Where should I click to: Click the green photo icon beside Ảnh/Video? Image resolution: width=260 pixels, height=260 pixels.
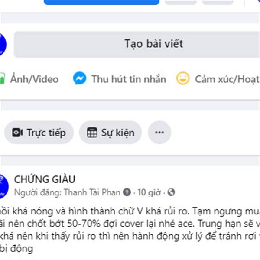[x=2, y=78]
